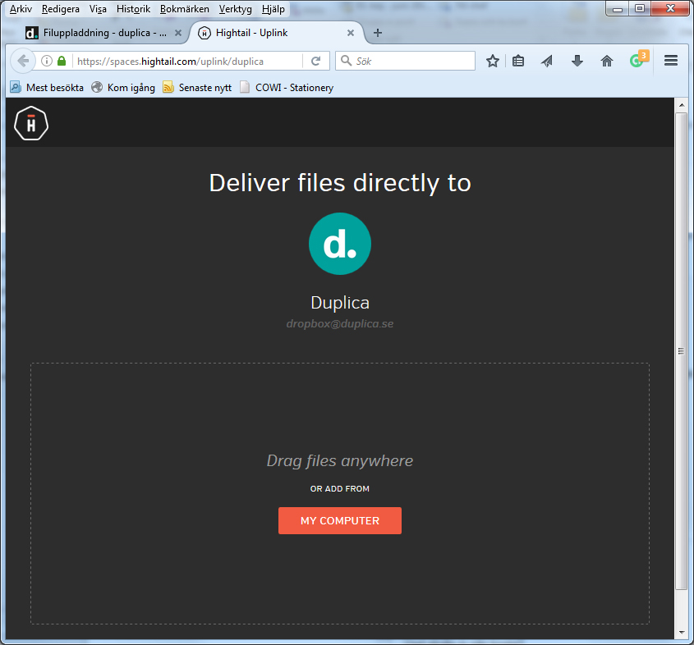Viewport: 694px width, 645px height.
Task: Reload the current page
Action: pos(315,61)
